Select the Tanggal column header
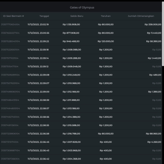164x164 pixels. click(x=44, y=16)
